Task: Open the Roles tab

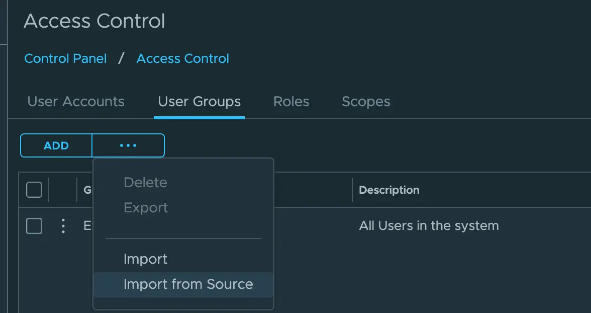Action: point(291,102)
